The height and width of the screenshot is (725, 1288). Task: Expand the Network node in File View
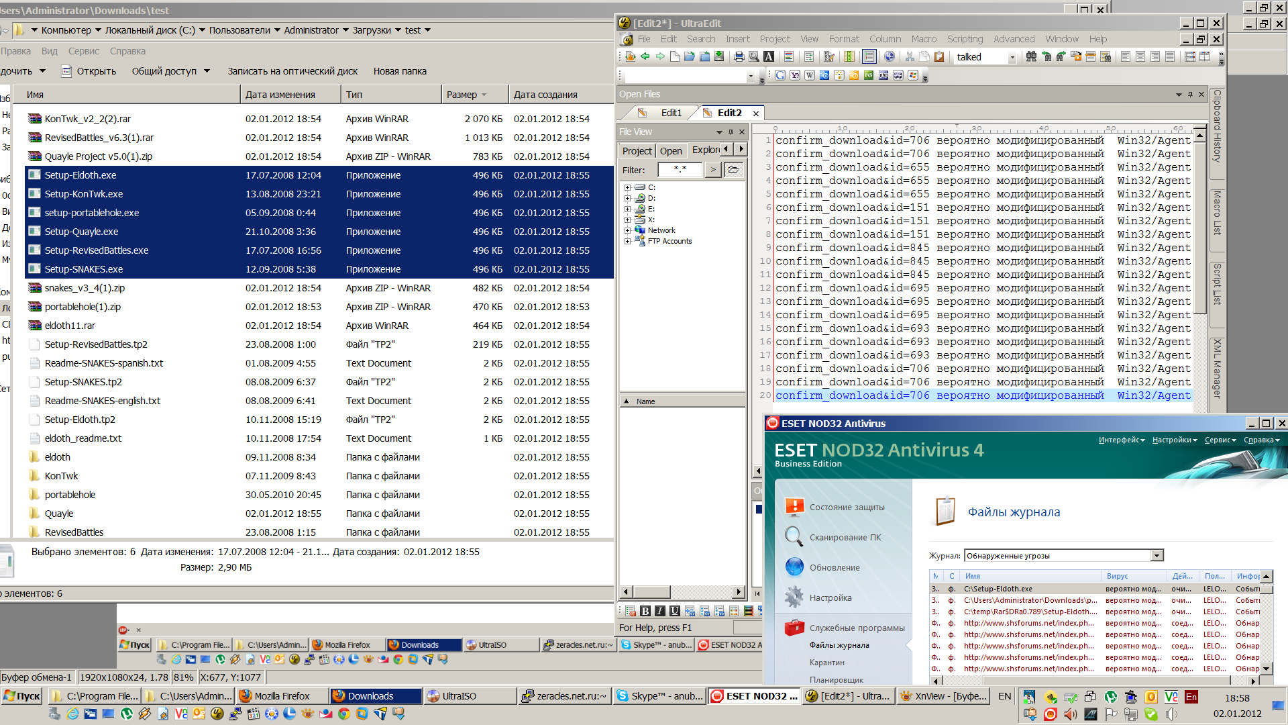point(628,230)
